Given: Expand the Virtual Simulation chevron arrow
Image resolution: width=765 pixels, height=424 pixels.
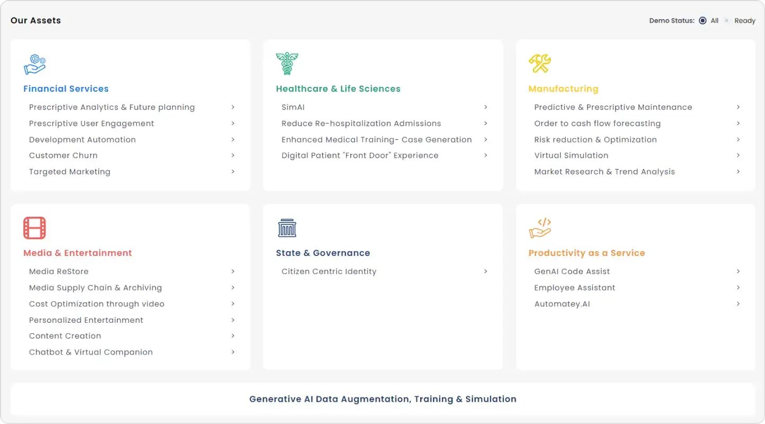Looking at the screenshot, I should point(738,155).
